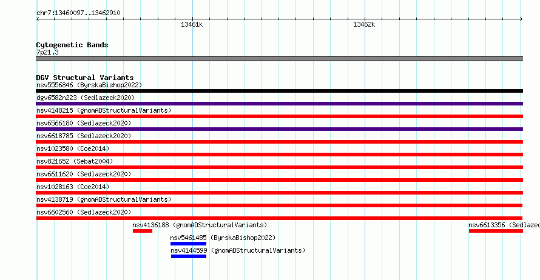This screenshot has height=280, width=540.
Task: Click the Cytogenetic Bands track title
Action: pyautogui.click(x=72, y=45)
